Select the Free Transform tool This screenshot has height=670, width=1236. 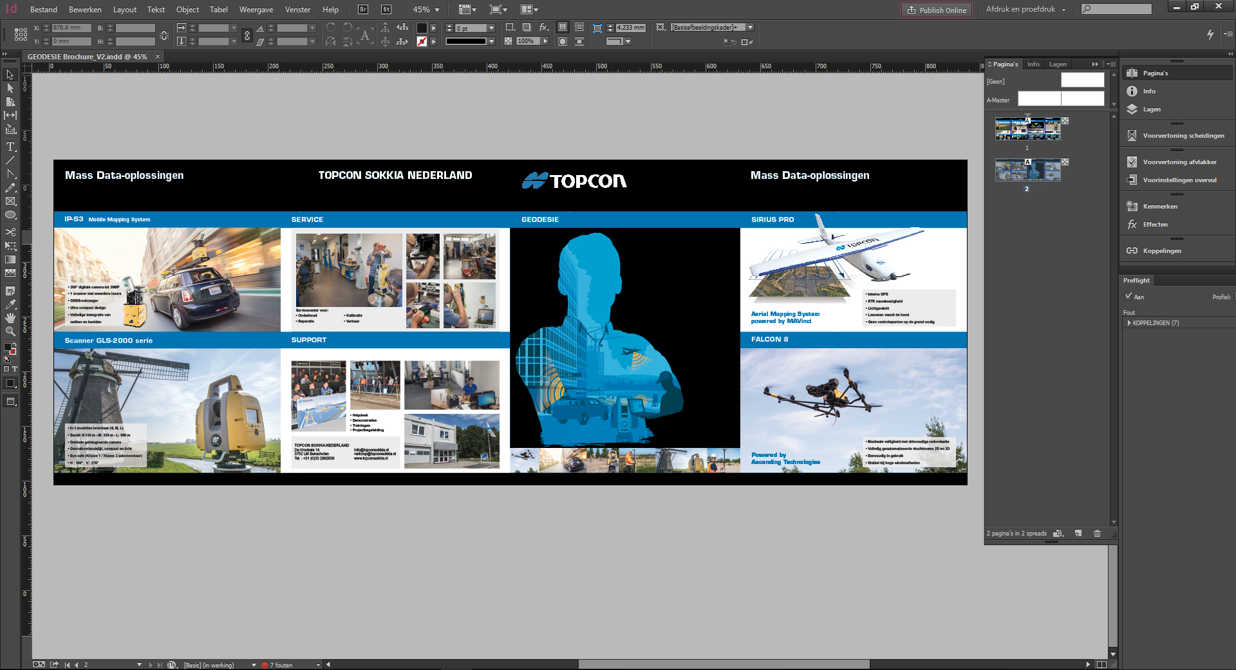[x=10, y=246]
